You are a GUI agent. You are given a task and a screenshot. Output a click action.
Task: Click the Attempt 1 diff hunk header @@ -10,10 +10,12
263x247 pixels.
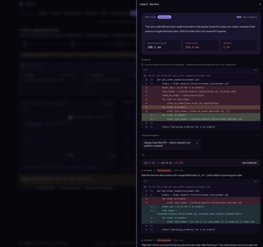[177, 187]
